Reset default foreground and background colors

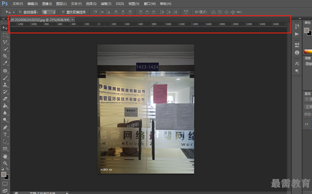[x=2, y=169]
